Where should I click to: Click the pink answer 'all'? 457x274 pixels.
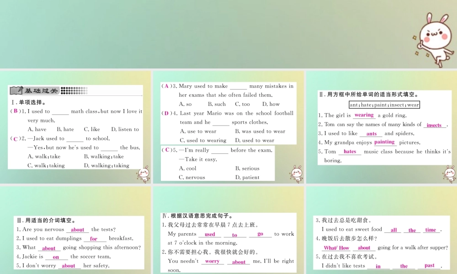tap(394, 230)
